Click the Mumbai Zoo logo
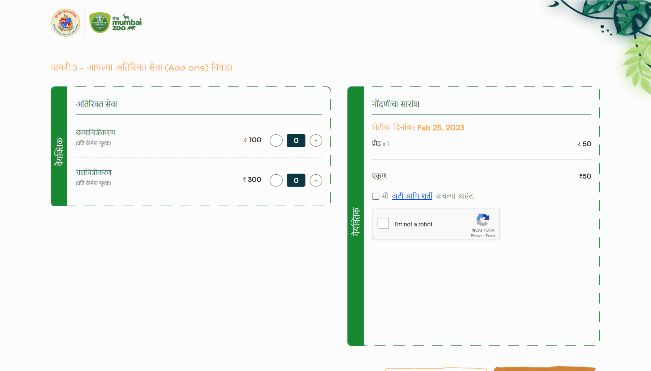The height and width of the screenshot is (371, 651). coord(116,23)
